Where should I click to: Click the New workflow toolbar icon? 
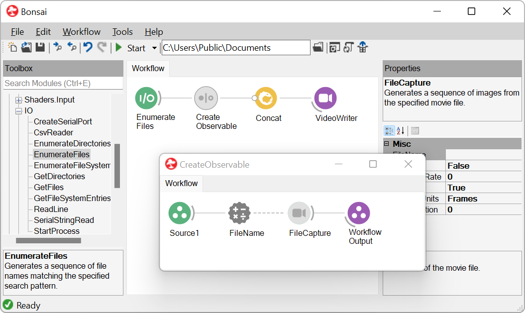(x=12, y=48)
